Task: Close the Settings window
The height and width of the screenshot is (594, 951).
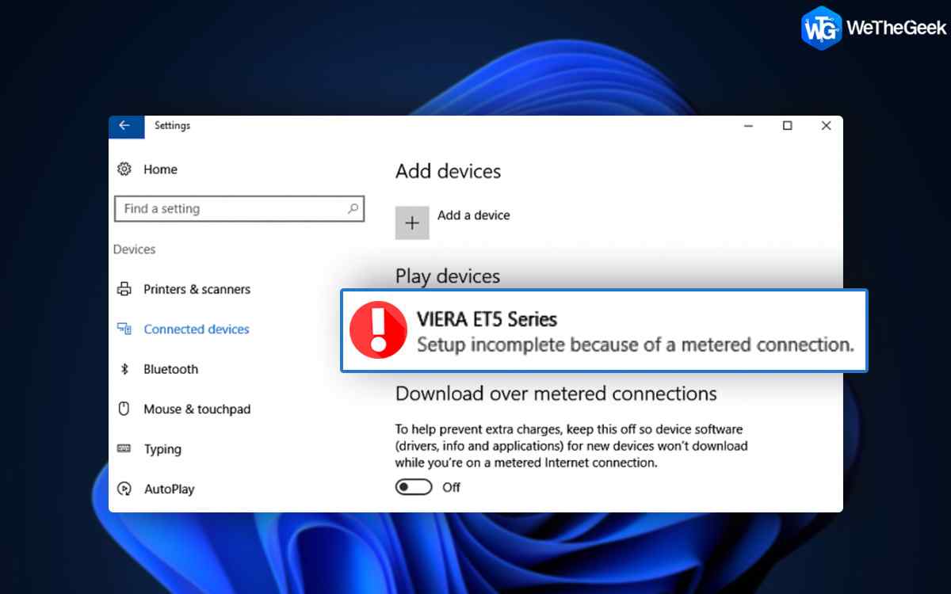Action: click(x=826, y=126)
